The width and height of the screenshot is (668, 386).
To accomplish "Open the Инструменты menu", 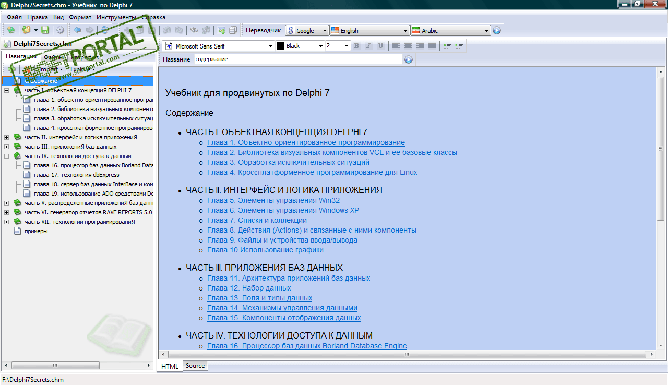I will click(x=116, y=17).
